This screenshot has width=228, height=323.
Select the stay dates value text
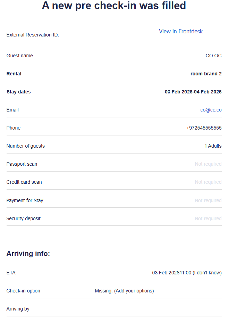[193, 92]
